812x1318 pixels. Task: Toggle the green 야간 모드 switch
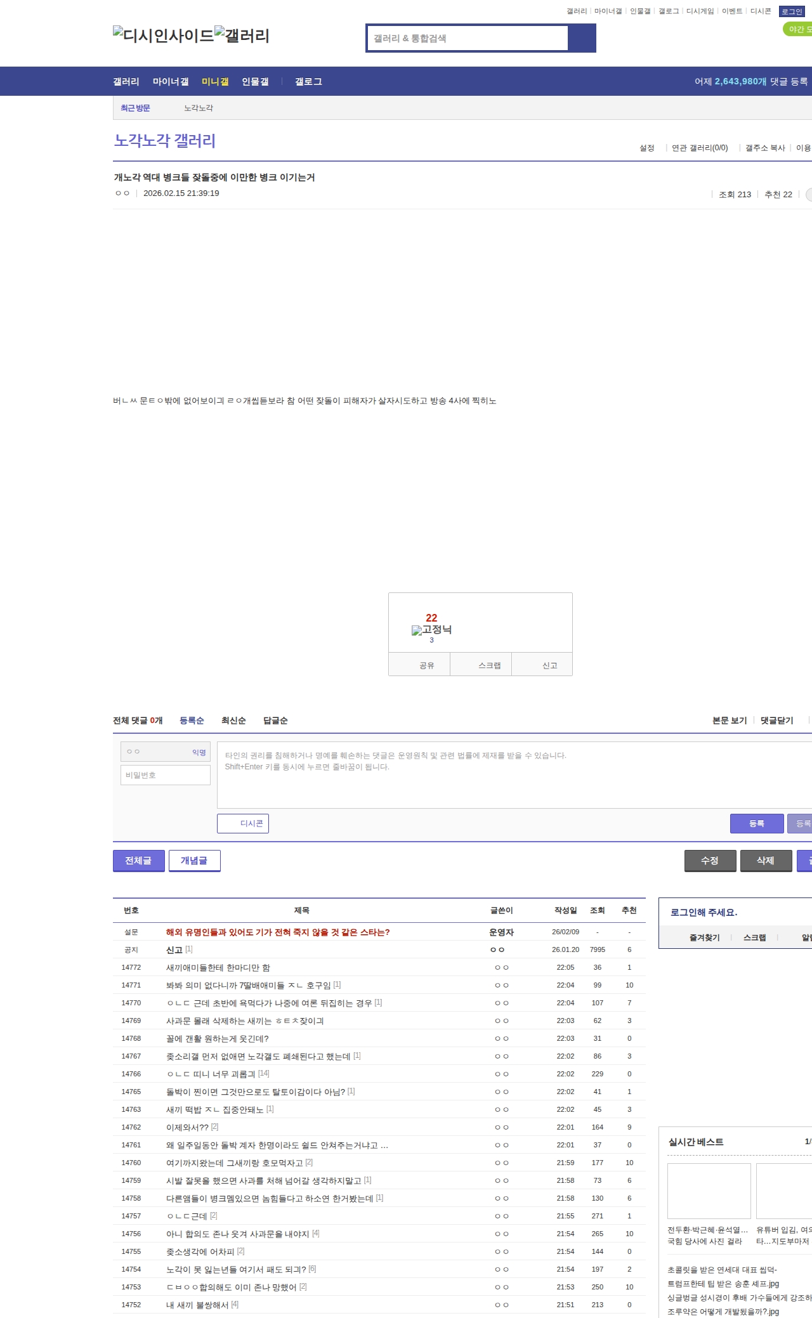point(798,29)
